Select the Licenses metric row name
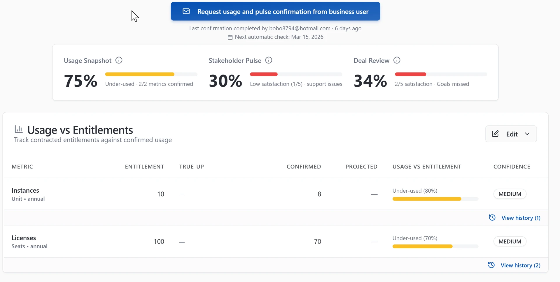The image size is (560, 282). click(x=24, y=238)
